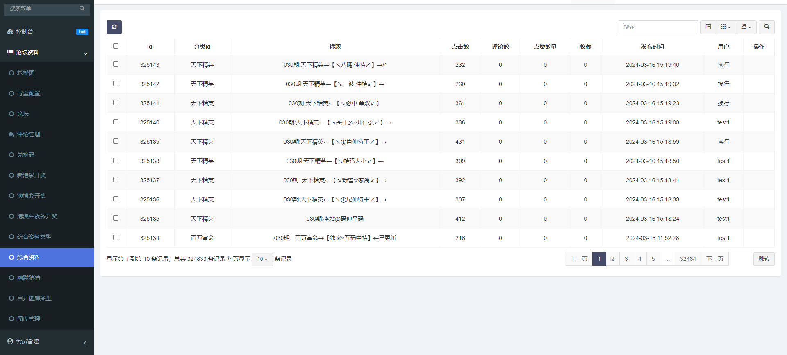Check the row with Id 325142
Image resolution: width=787 pixels, height=355 pixels.
click(116, 84)
